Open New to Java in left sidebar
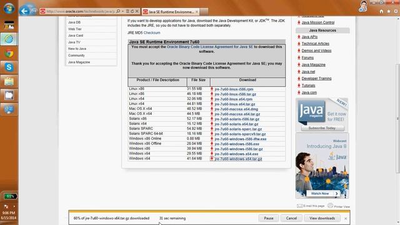This screenshot has width=400, height=225. click(x=77, y=49)
